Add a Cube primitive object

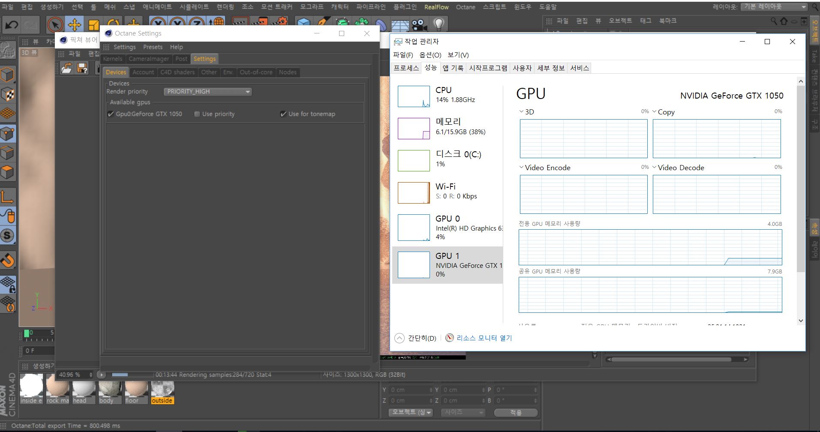tap(303, 22)
